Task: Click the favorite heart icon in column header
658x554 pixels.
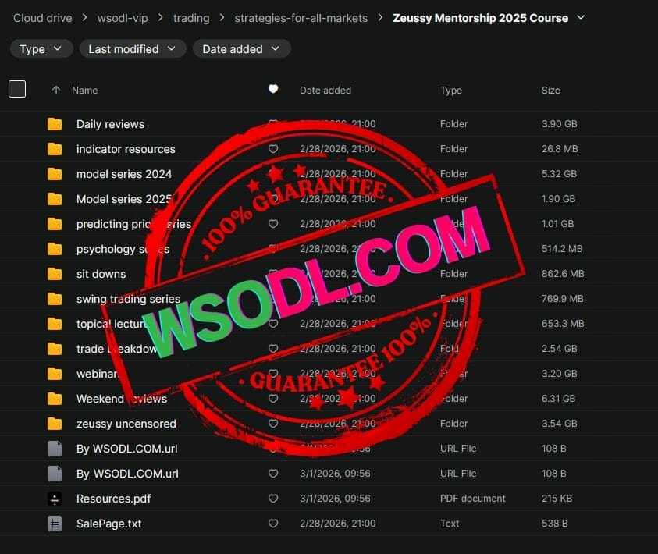Action: coord(273,90)
